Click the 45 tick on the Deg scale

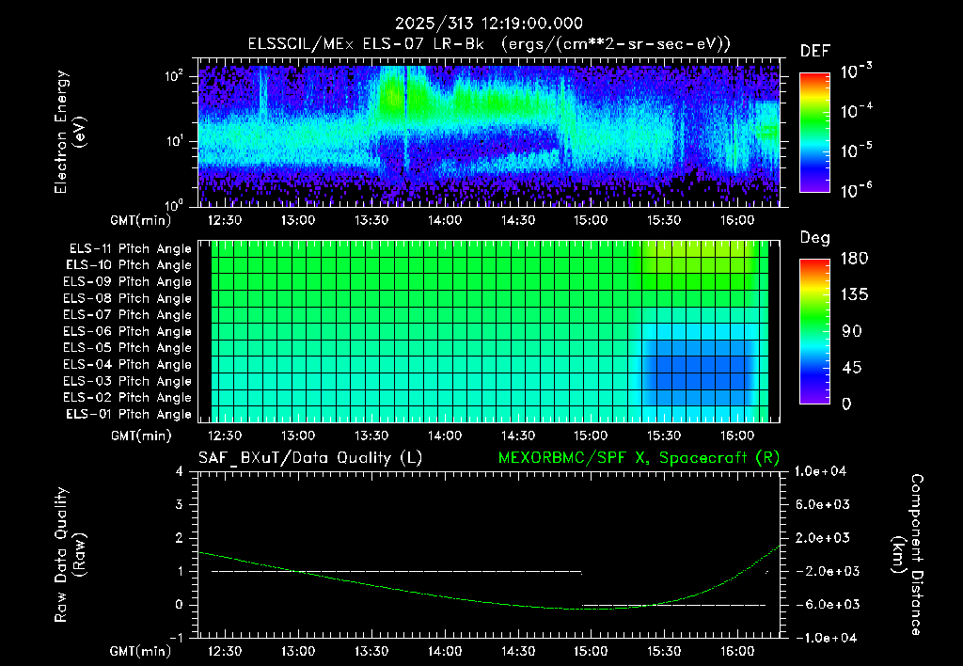[x=851, y=368]
